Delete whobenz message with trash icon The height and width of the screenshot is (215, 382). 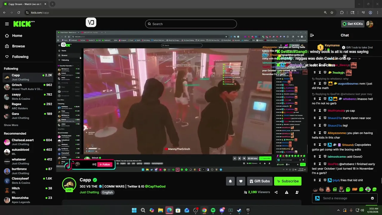(x=315, y=99)
